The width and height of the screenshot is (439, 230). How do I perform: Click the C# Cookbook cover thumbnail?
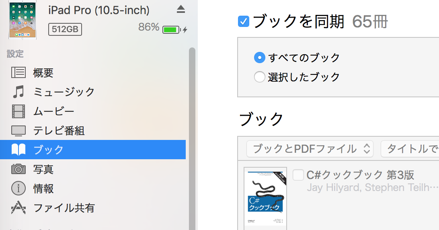click(265, 198)
